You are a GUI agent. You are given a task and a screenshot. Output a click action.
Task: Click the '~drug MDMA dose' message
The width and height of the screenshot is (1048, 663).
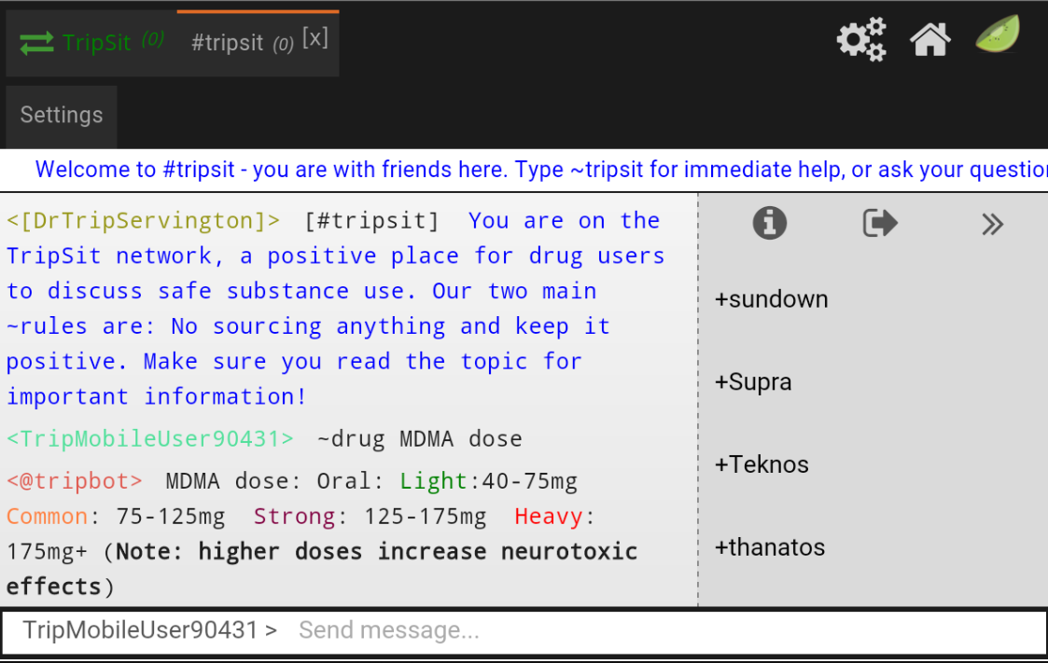pyautogui.click(x=420, y=439)
